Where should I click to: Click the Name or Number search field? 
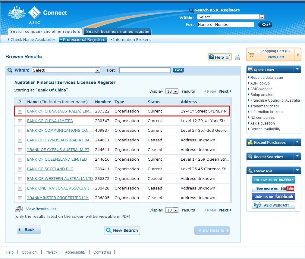pyautogui.click(x=226, y=25)
